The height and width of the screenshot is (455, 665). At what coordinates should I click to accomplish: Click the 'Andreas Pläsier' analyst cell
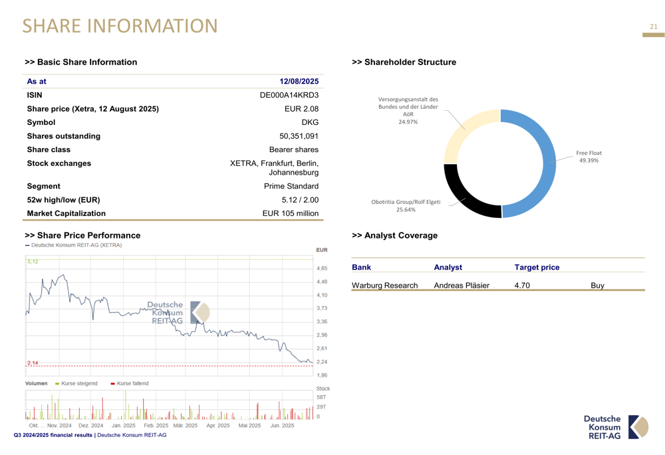click(462, 286)
